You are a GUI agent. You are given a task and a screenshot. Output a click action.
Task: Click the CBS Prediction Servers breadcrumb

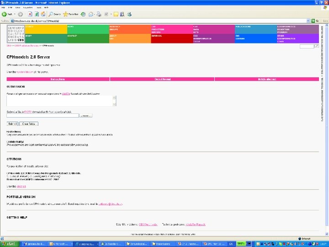pyautogui.click(x=27, y=46)
